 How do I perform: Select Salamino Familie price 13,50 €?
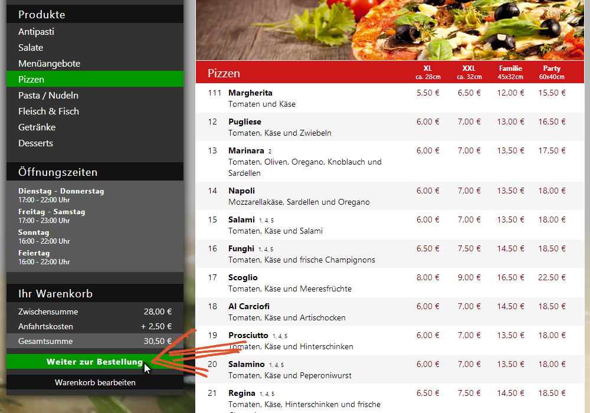click(510, 365)
